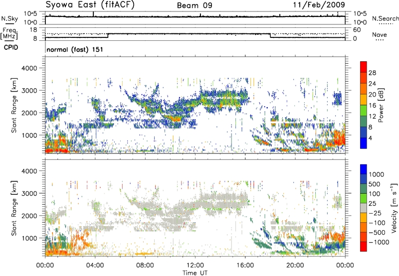The image size is (399, 276).
Task: Click the '18' frequency axis tick label
Action: 33,30
